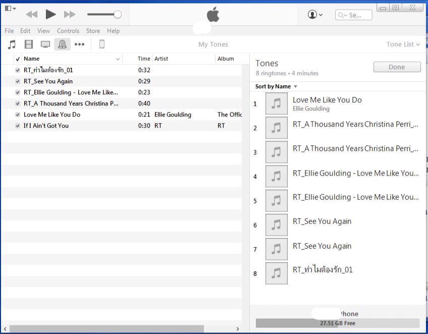
Task: Click the Apple logo in the display
Action: (213, 15)
